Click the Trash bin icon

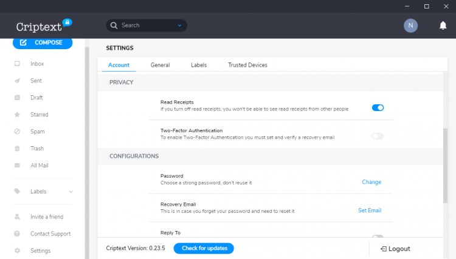click(x=17, y=149)
